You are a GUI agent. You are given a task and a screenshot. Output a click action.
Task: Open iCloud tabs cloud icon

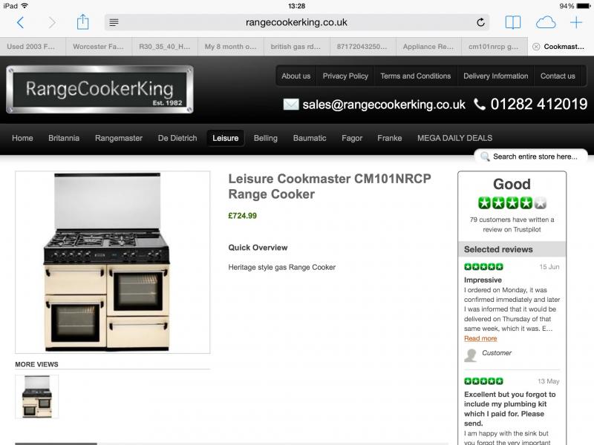[546, 23]
